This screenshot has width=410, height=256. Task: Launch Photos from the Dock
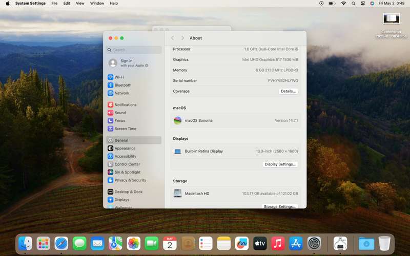tap(134, 244)
